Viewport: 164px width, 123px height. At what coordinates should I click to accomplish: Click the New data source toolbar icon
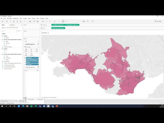pos(17,21)
